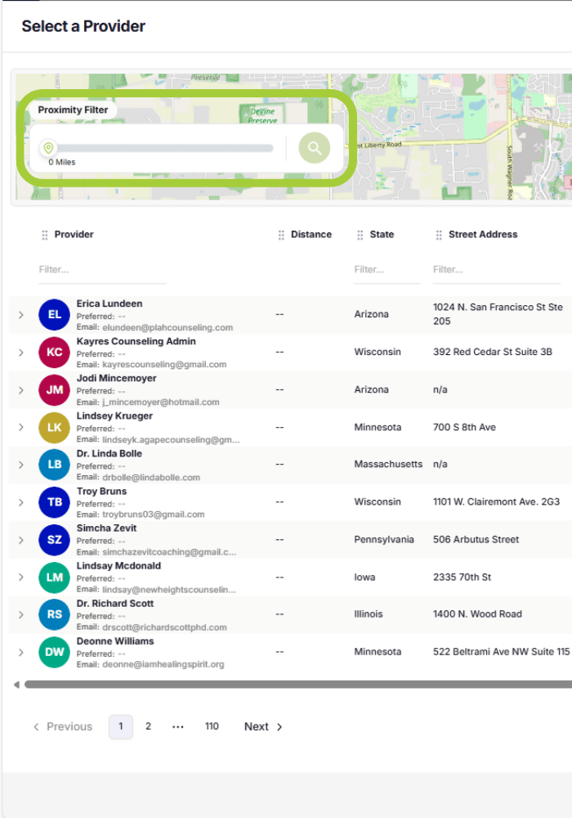Click the name Kayres Counseling Admin
The image size is (572, 818).
click(136, 341)
